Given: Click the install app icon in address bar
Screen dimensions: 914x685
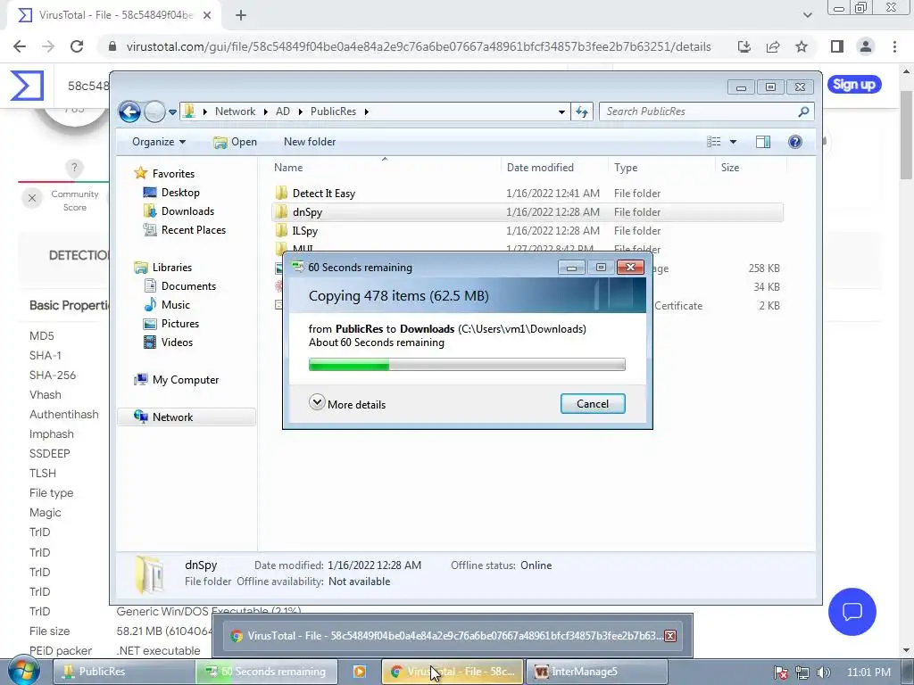Looking at the screenshot, I should pyautogui.click(x=744, y=46).
